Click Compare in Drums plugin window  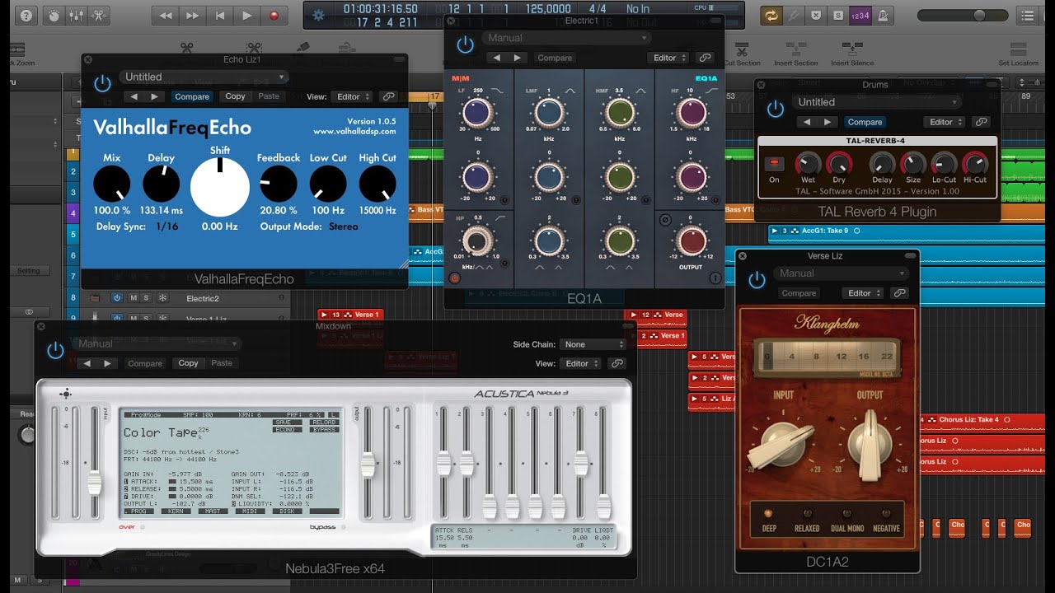(865, 122)
